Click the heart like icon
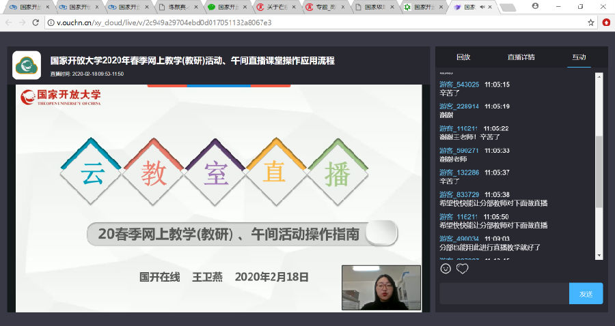This screenshot has width=615, height=326. (x=463, y=269)
